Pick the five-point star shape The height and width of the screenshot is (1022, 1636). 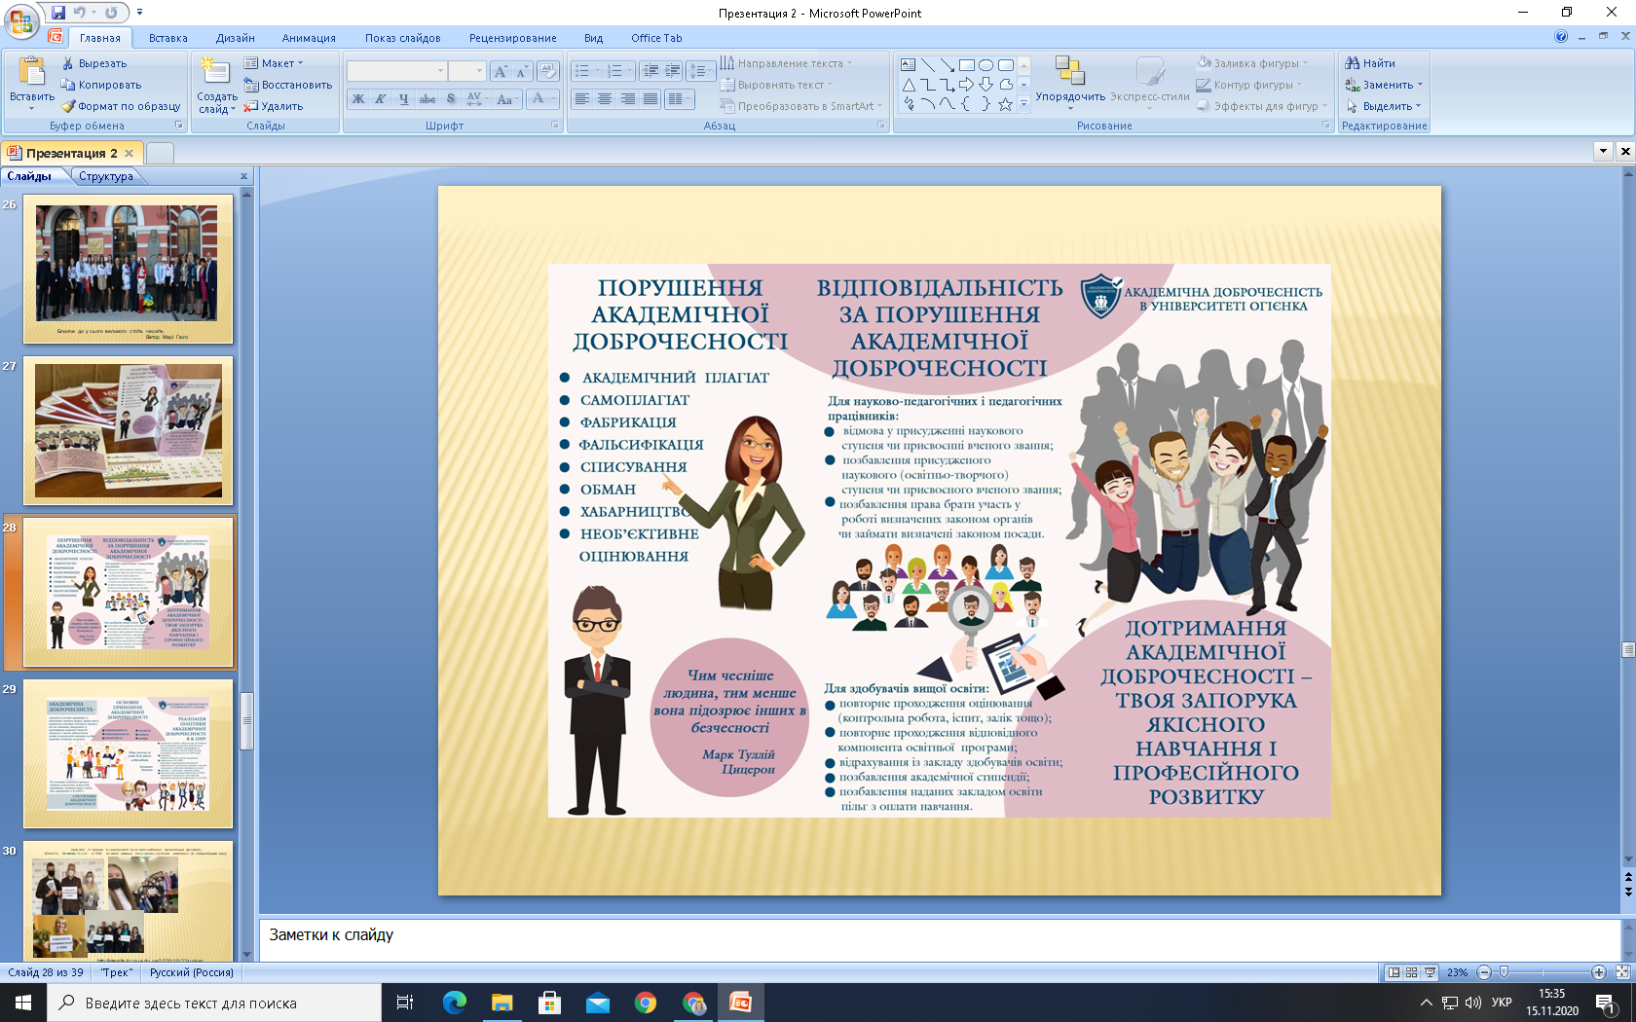click(1005, 104)
